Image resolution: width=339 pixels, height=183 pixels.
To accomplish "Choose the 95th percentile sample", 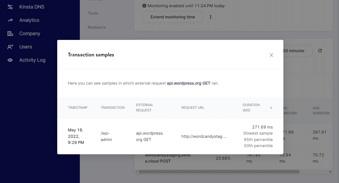I will [x=258, y=139].
